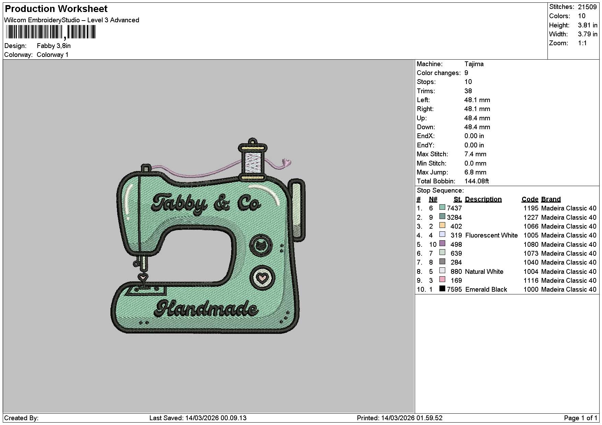Click the Total Bobbin value "144.08ft"

(477, 181)
